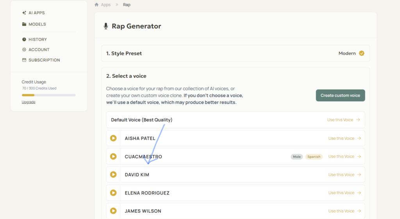Click the Rap breadcrumb item

point(127,5)
